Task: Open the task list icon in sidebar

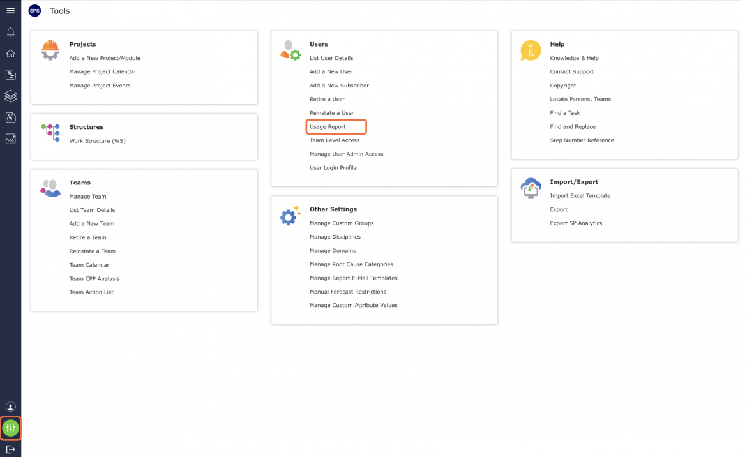Action: click(x=10, y=75)
